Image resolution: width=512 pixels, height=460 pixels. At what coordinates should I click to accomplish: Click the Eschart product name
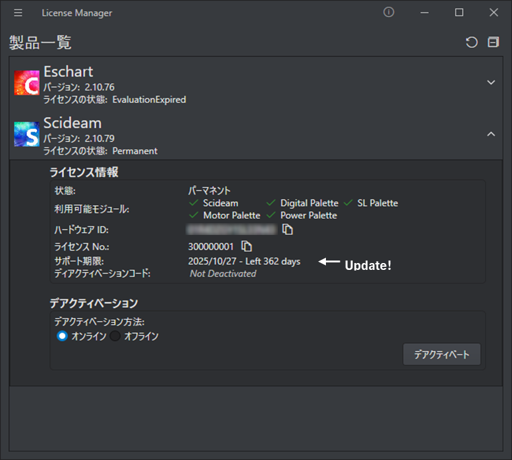pos(68,72)
